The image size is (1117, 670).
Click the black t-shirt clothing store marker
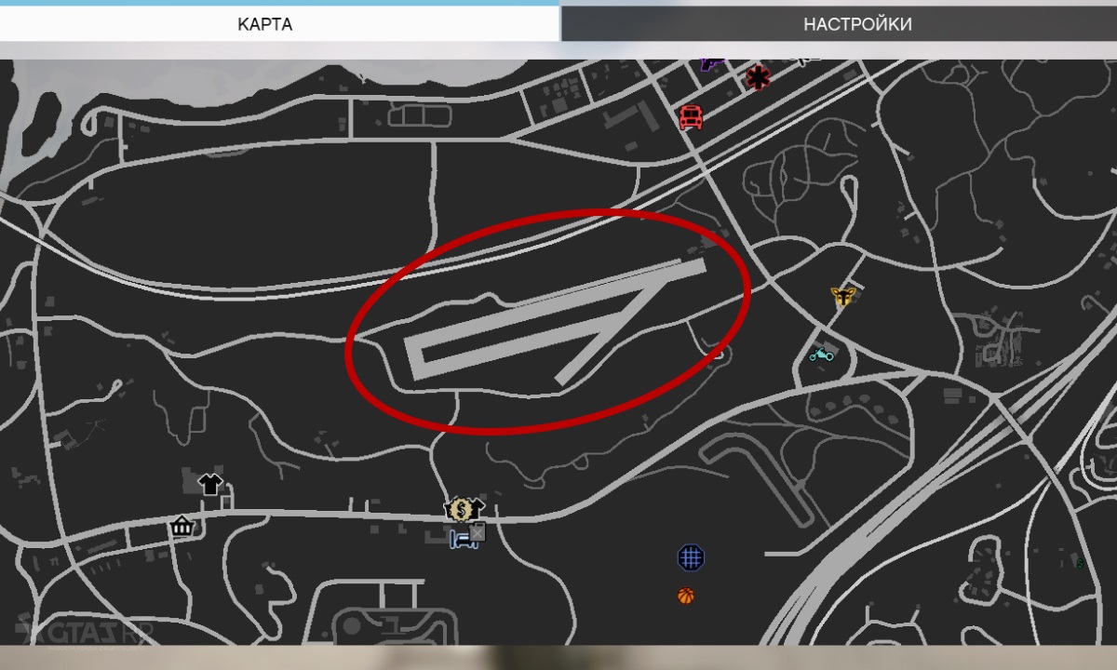click(x=211, y=484)
